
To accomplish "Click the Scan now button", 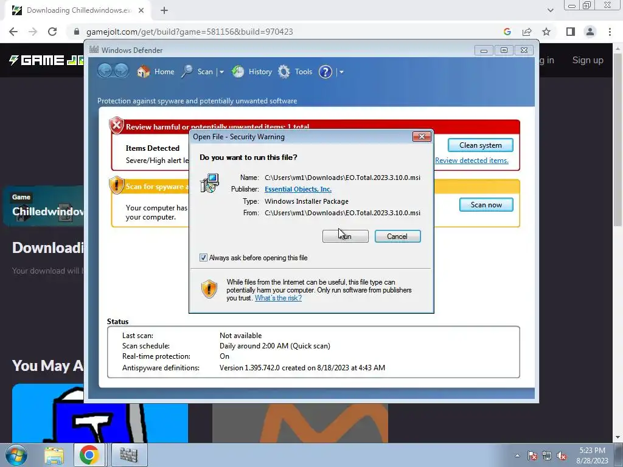I will 486,204.
